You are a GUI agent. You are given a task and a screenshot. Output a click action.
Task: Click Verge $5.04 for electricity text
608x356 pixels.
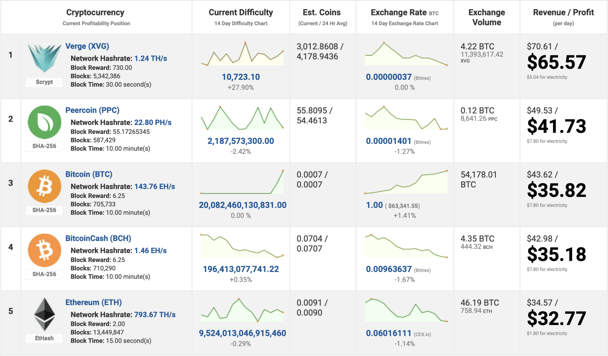[x=547, y=77]
